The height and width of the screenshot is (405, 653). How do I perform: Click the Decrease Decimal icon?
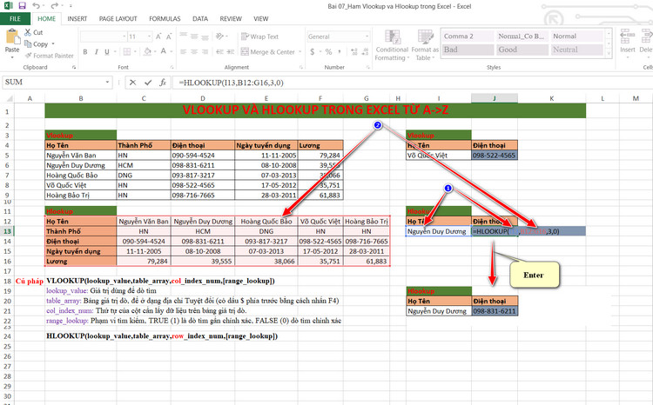click(365, 51)
